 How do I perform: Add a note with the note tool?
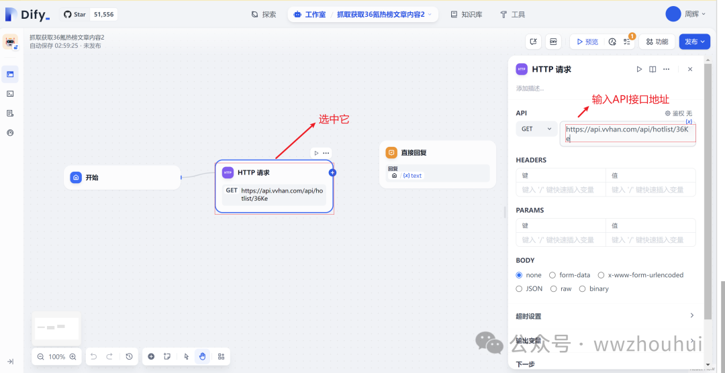(x=167, y=356)
